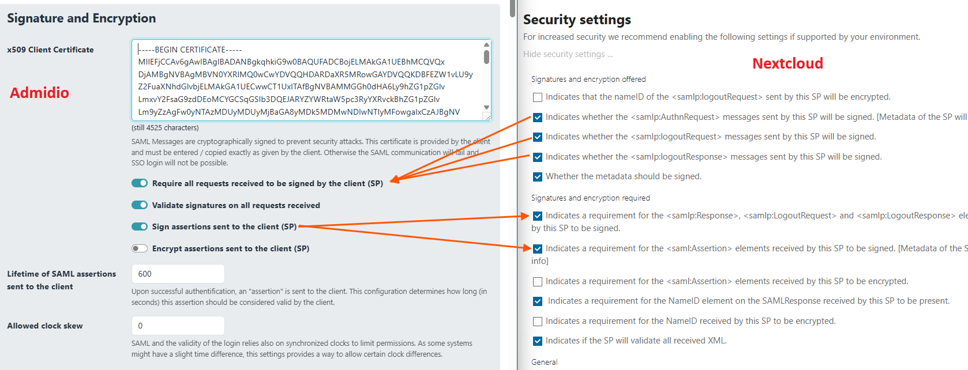The image size is (968, 370).
Task: Click the Allowed clock skew input field
Action: coord(178,326)
